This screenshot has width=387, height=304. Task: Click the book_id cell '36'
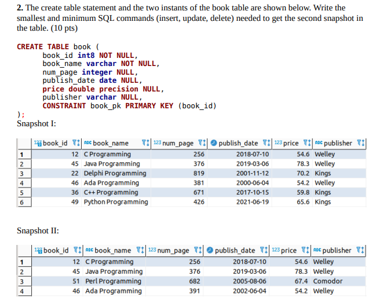pyautogui.click(x=57, y=192)
